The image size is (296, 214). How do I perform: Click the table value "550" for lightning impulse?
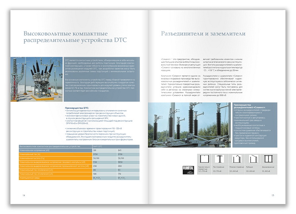[95, 162]
